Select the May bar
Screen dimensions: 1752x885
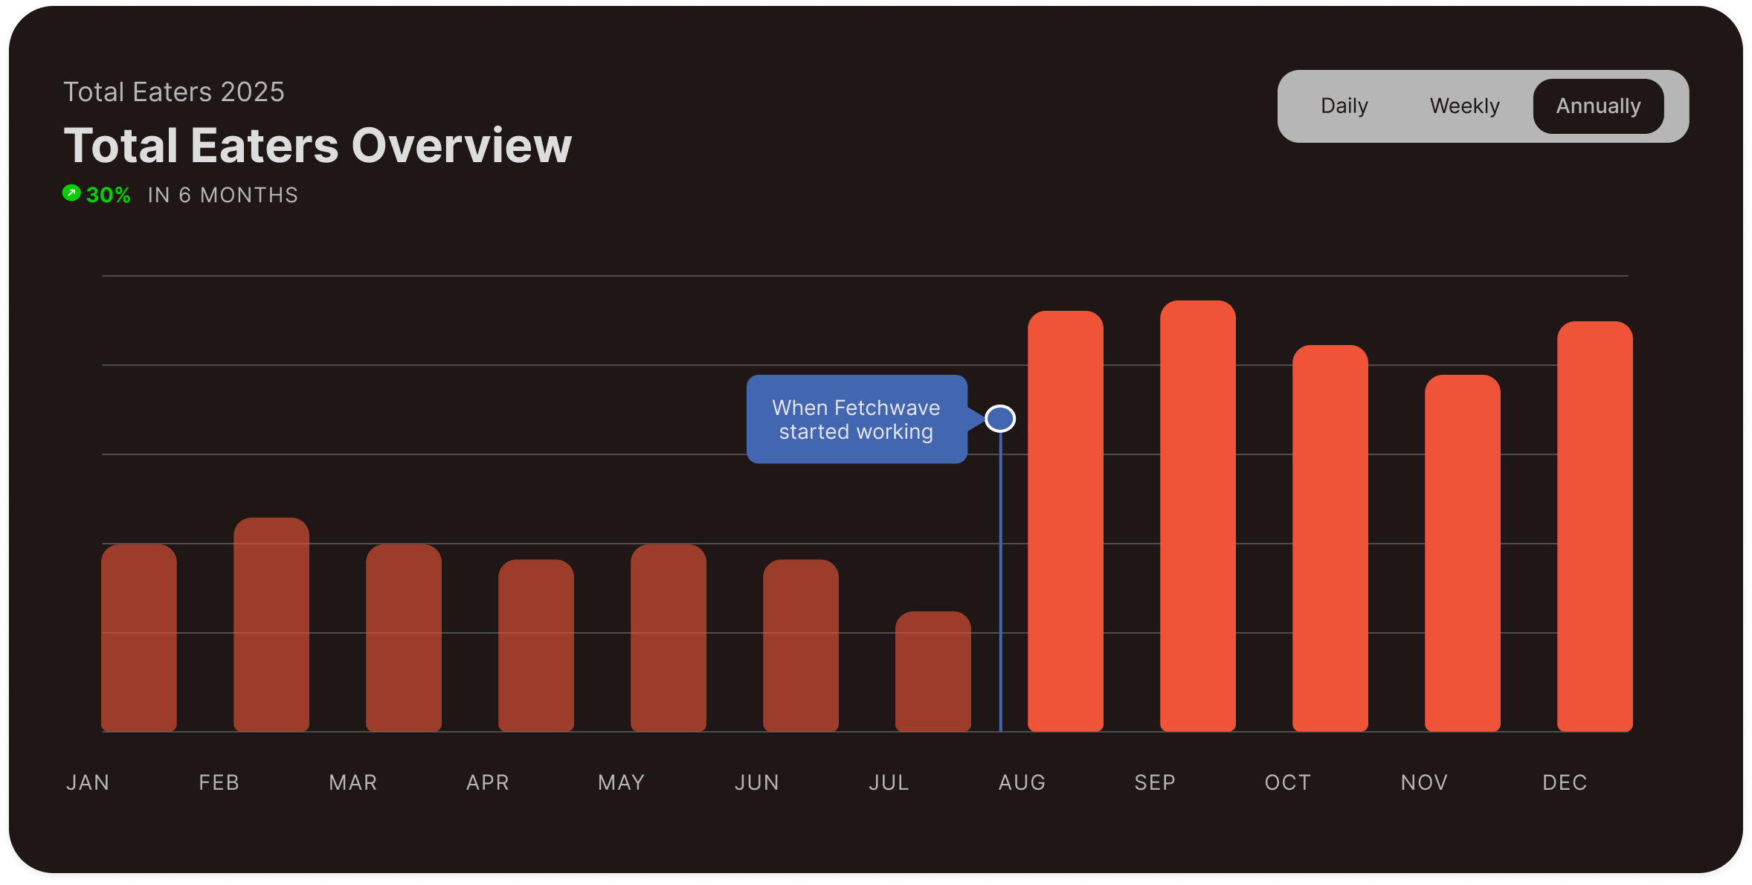[x=669, y=638]
